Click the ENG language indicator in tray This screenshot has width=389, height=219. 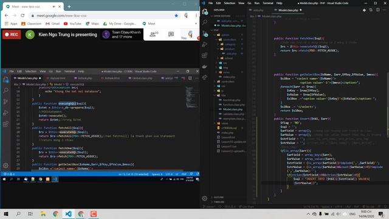pyautogui.click(x=353, y=214)
